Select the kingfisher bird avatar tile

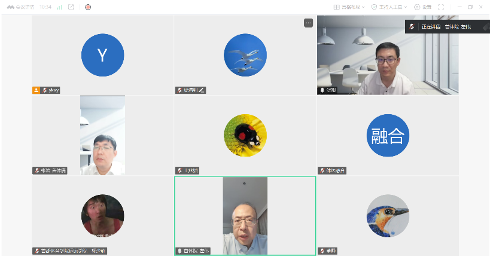388,215
